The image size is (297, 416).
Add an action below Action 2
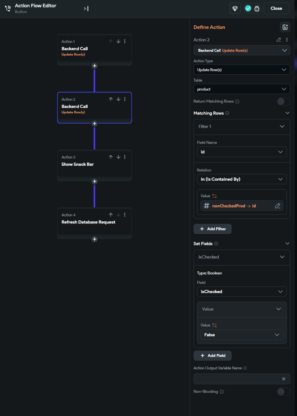click(x=95, y=123)
